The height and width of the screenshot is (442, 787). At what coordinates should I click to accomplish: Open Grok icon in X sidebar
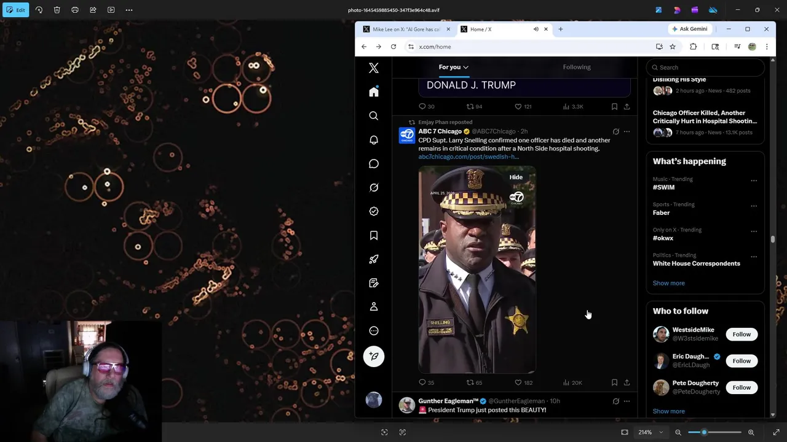374,188
